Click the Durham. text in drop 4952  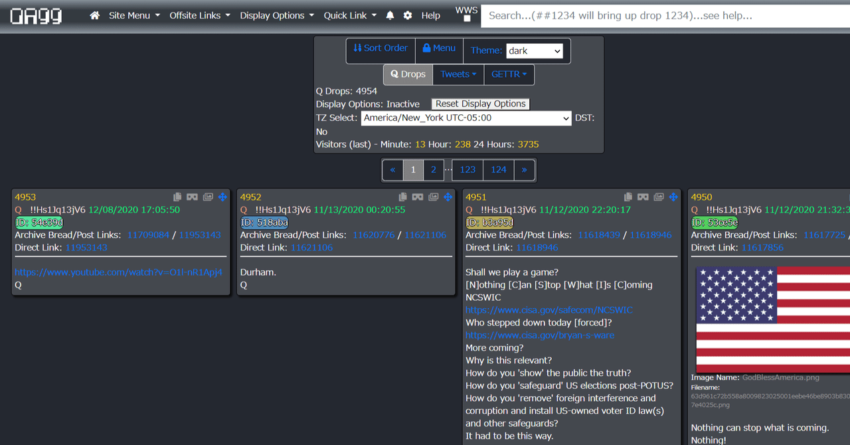(258, 272)
